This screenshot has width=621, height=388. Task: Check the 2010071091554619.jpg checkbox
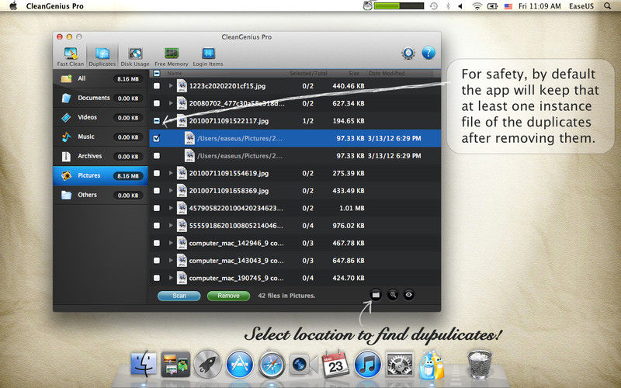click(157, 173)
